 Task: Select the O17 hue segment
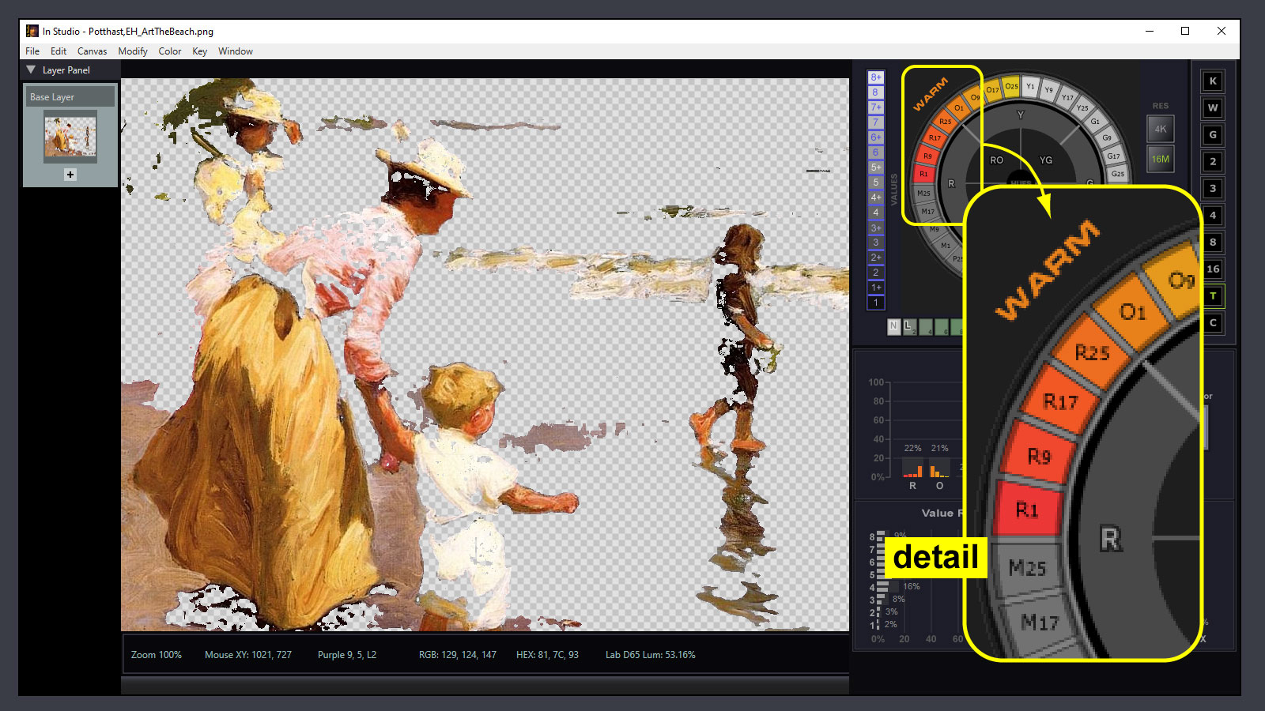click(x=992, y=90)
